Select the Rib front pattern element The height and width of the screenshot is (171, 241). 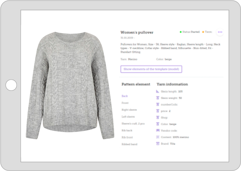coord(127,137)
